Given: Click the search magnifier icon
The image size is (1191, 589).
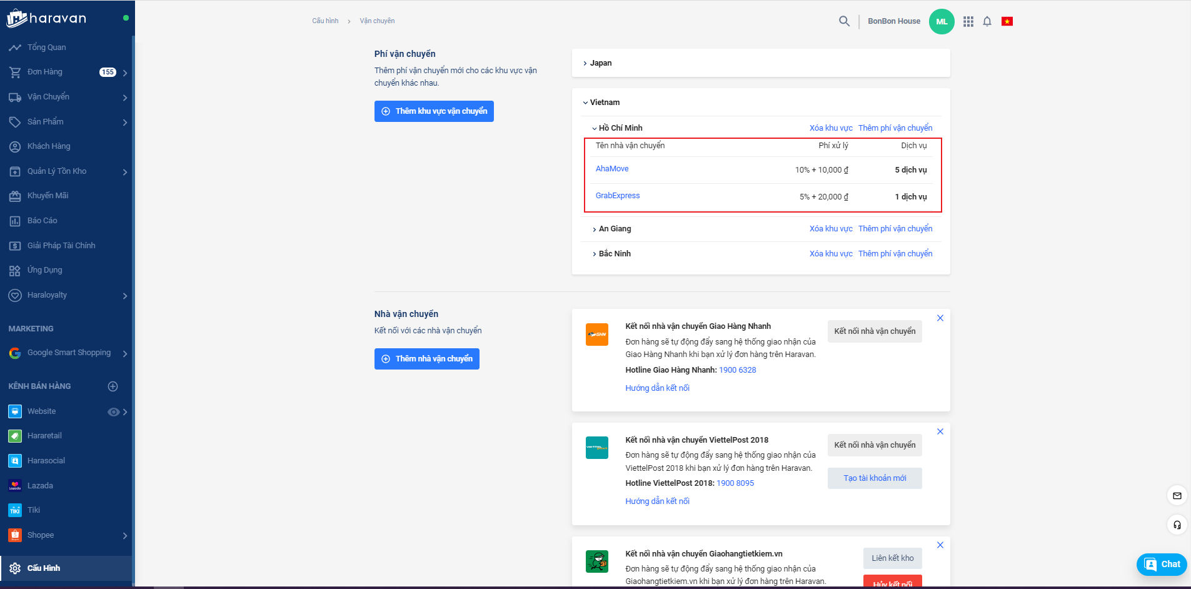Looking at the screenshot, I should coord(844,21).
